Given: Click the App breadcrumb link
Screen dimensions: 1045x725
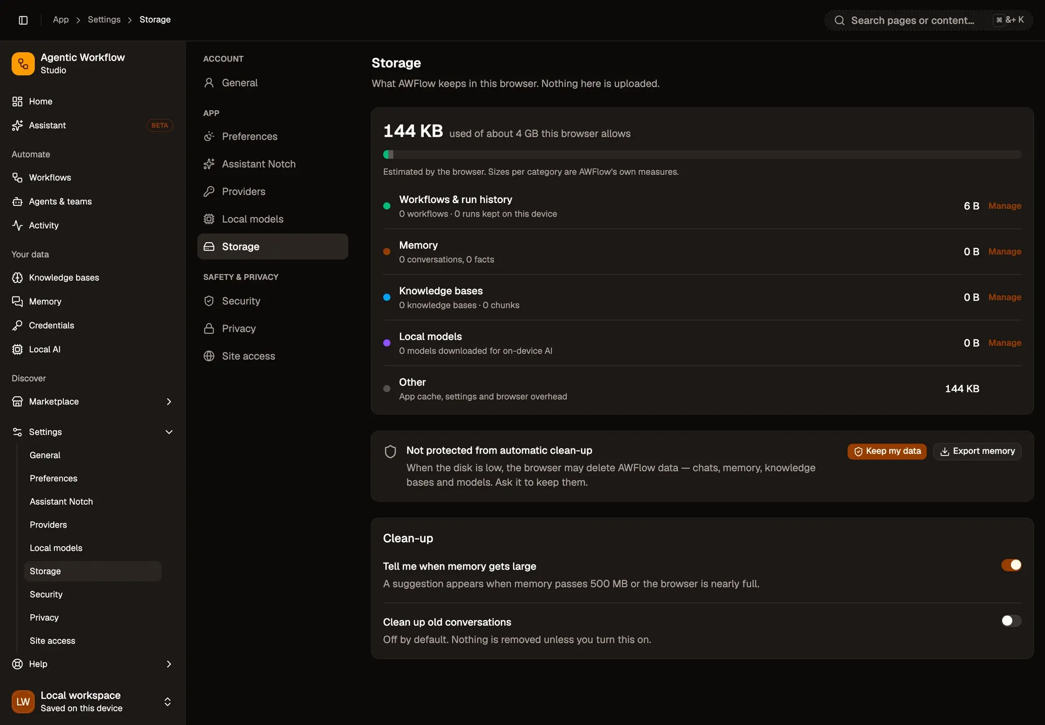Looking at the screenshot, I should click(x=61, y=19).
